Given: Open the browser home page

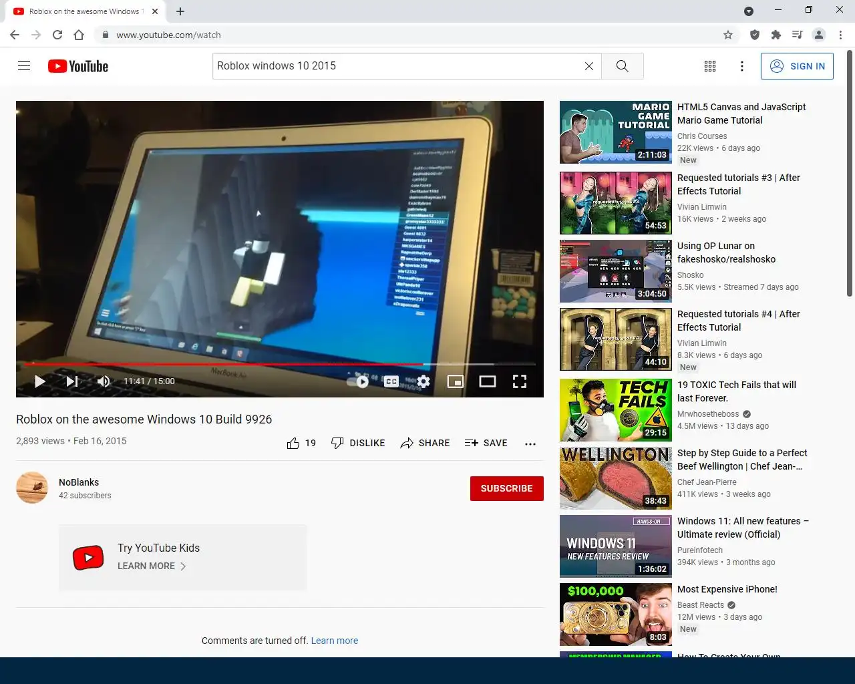Looking at the screenshot, I should 79,35.
